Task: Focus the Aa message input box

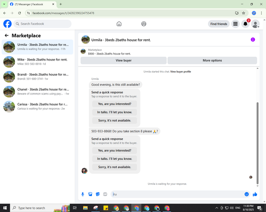Action: pyautogui.click(x=177, y=195)
